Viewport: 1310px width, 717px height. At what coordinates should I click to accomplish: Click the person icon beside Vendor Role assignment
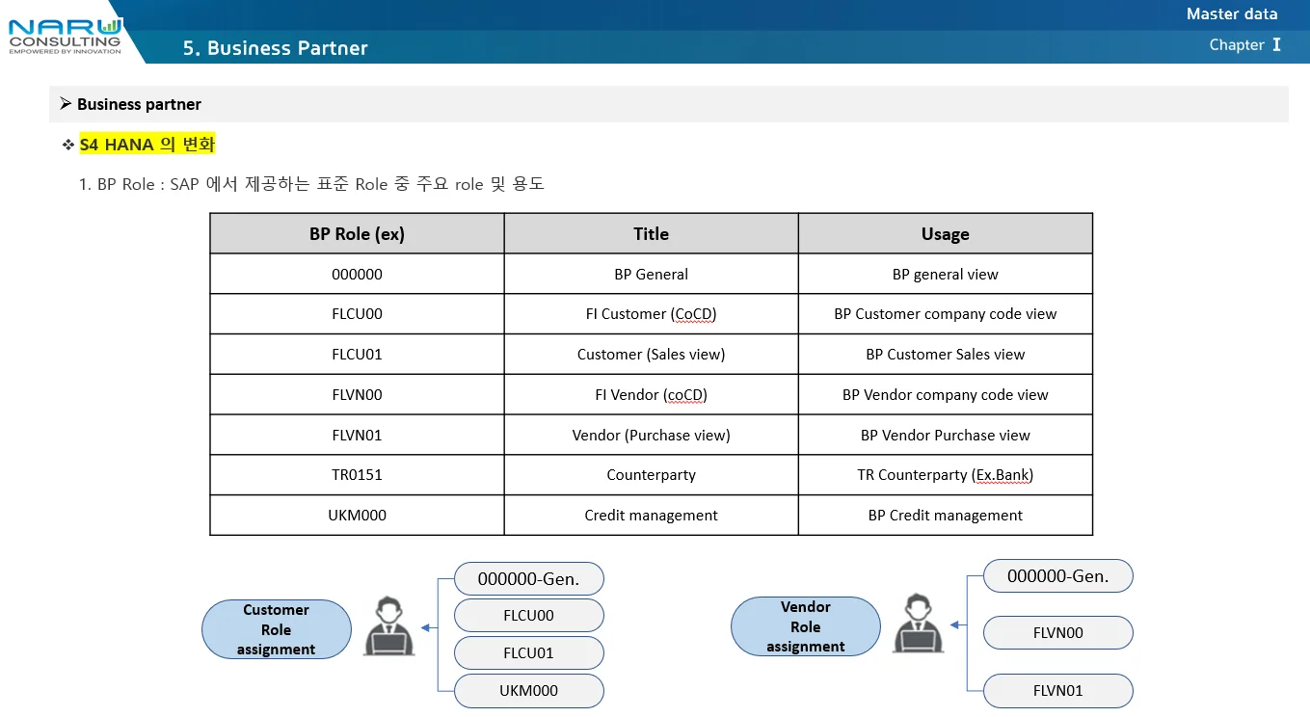click(918, 624)
